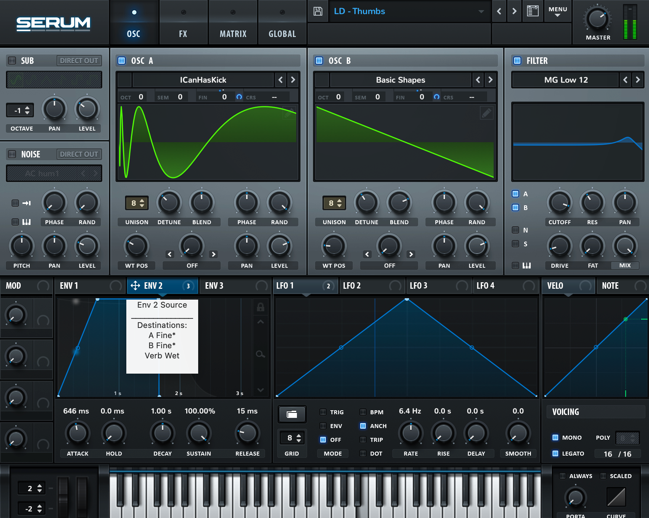Adjust SUB octave stepper showing -1
The height and width of the screenshot is (518, 649).
[x=20, y=110]
